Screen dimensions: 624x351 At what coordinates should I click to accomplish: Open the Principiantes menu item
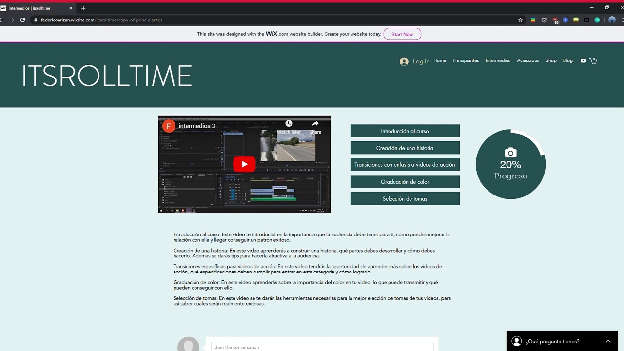466,60
